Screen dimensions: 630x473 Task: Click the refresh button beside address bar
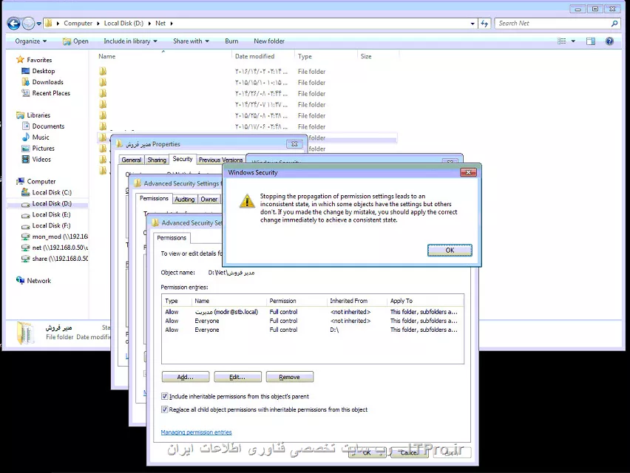click(x=484, y=24)
